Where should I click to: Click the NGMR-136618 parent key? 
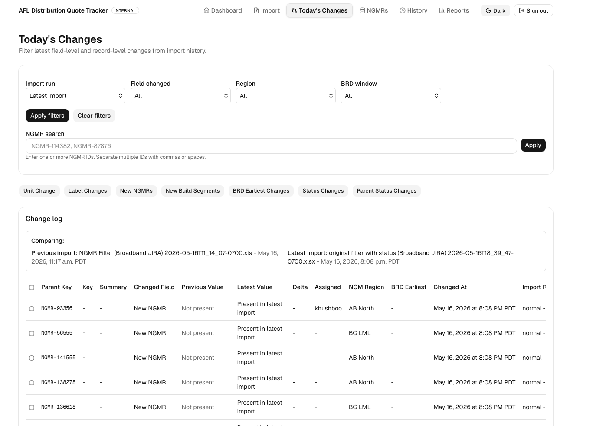58,407
